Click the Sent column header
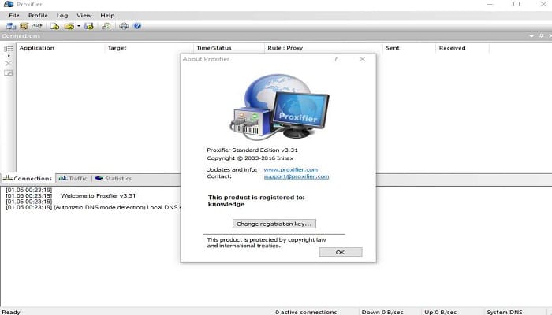Viewport: 552px width, 315px height. [x=409, y=48]
